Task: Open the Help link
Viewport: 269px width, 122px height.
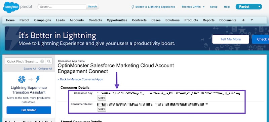Action: pos(227,7)
